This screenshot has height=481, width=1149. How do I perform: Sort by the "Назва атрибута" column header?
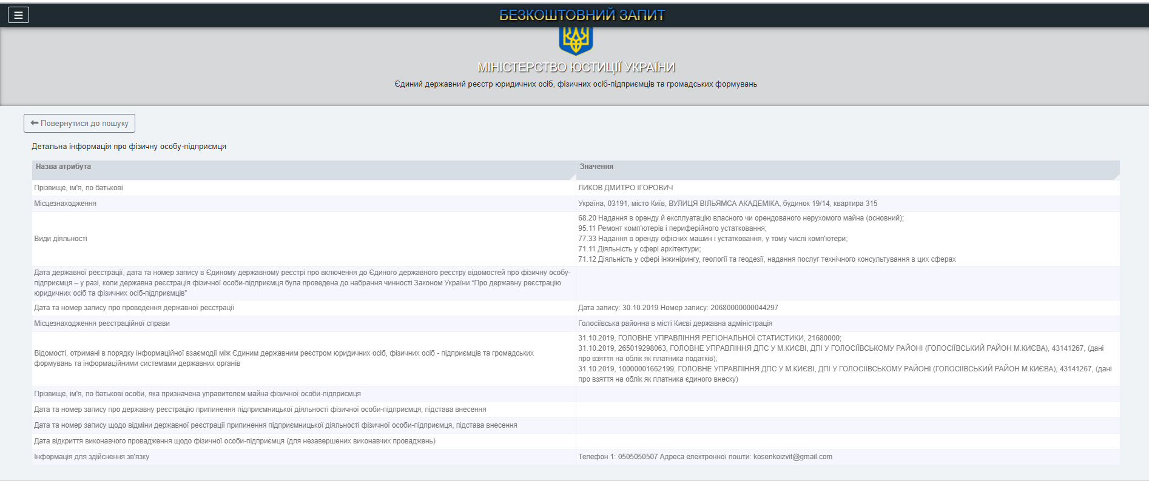63,167
